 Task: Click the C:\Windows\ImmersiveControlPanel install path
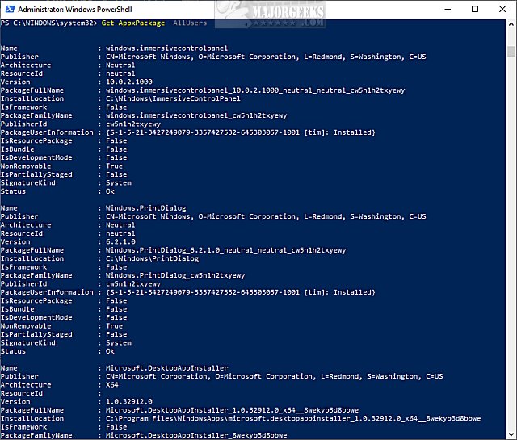[174, 98]
